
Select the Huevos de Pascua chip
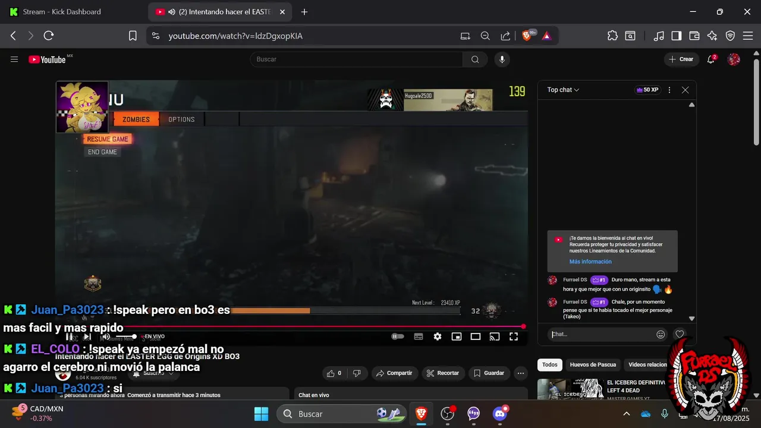593,364
